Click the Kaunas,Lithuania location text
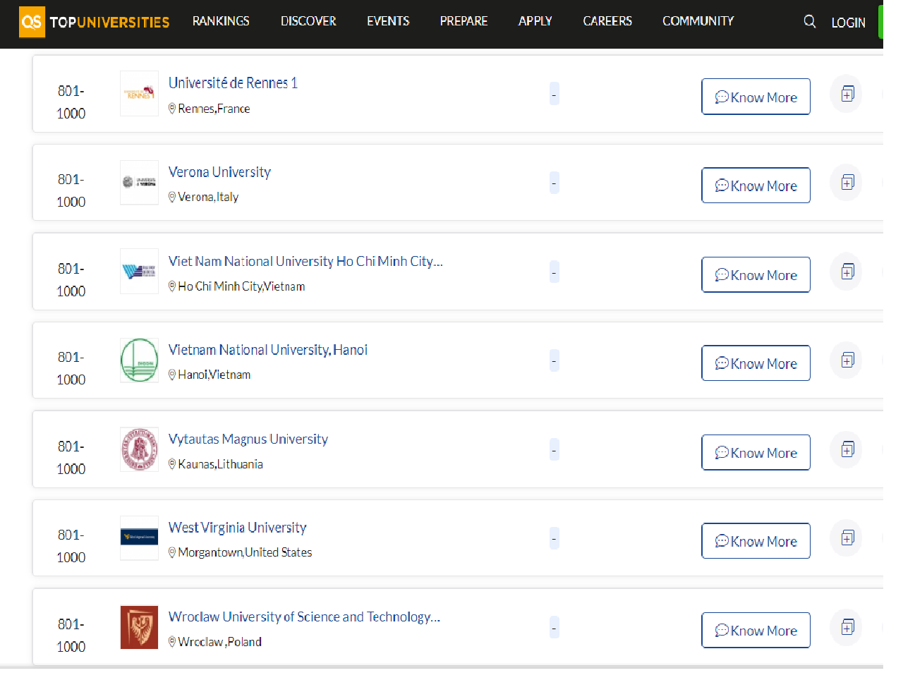The image size is (903, 680). 220,464
